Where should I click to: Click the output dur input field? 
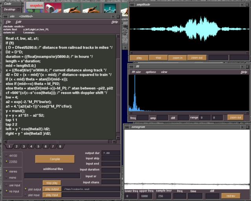(110, 152)
